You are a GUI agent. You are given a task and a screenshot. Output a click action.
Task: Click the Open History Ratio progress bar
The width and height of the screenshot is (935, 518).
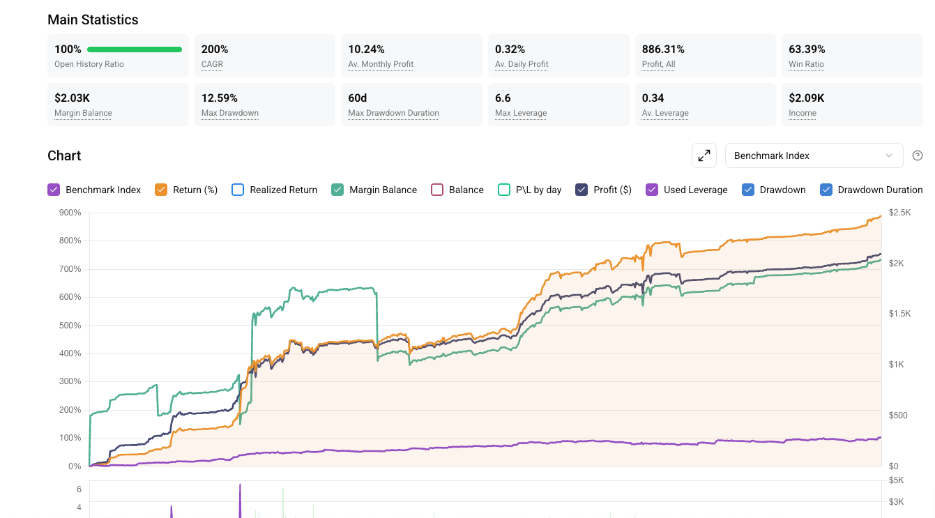click(x=134, y=49)
